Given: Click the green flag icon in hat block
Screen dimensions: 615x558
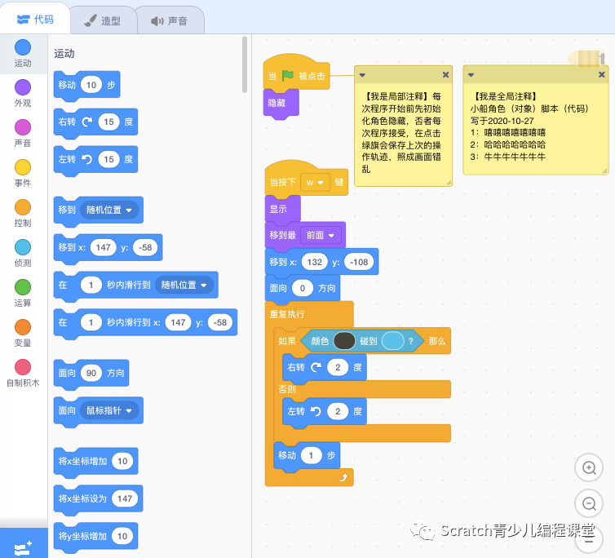Looking at the screenshot, I should pyautogui.click(x=288, y=75).
